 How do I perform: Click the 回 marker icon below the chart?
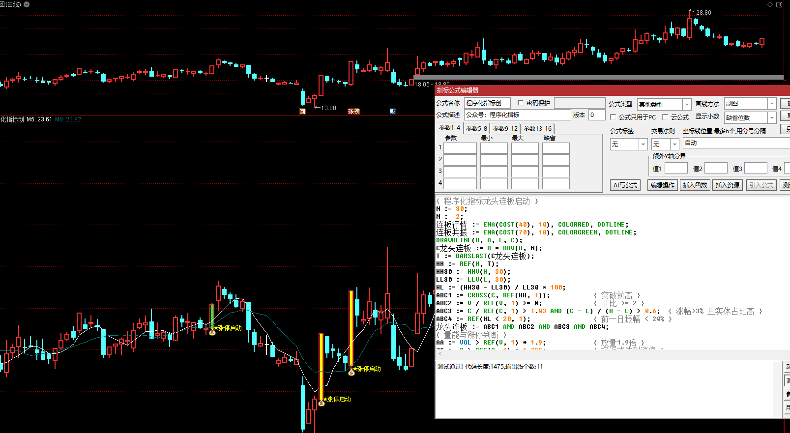tap(302, 112)
